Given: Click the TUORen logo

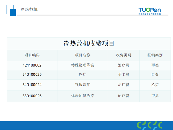Looking at the screenshot, I should tap(149, 11).
